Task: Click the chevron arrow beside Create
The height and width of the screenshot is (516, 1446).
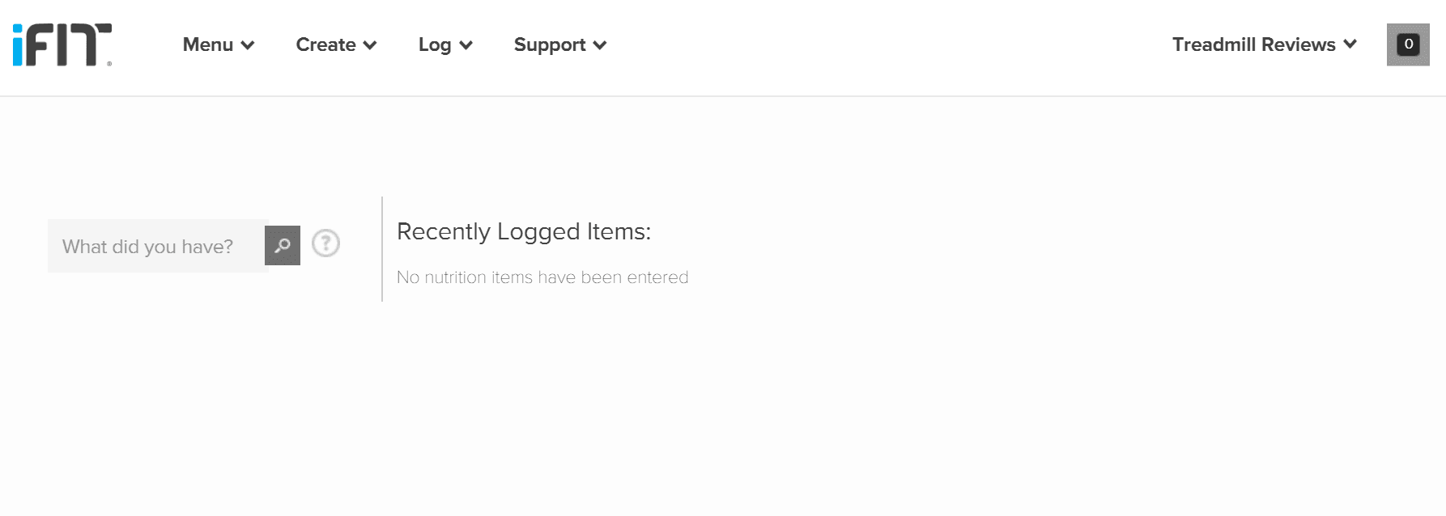Action: (x=370, y=45)
